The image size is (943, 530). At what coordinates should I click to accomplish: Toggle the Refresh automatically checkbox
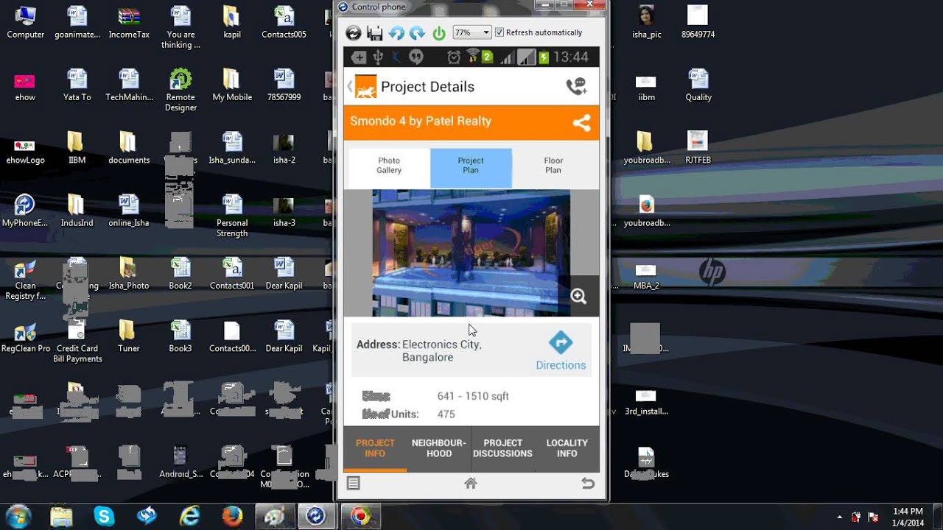(x=499, y=32)
